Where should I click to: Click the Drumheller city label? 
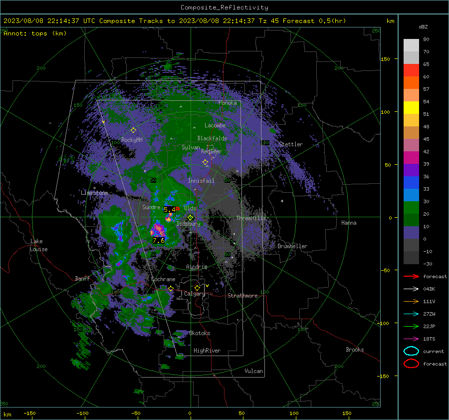click(292, 246)
